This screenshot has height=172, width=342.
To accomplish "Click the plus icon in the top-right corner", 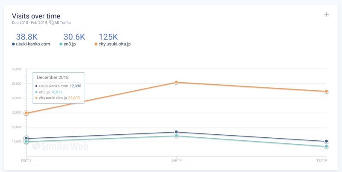I will [327, 14].
